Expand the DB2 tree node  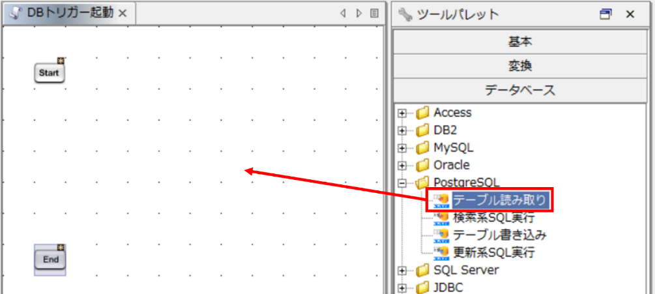pos(402,131)
